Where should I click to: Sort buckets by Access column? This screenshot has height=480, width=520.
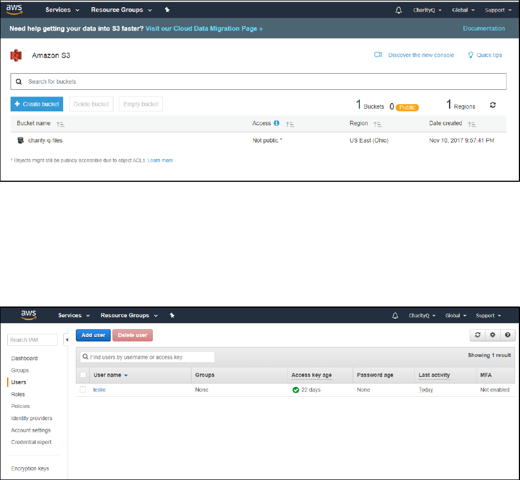coord(290,124)
